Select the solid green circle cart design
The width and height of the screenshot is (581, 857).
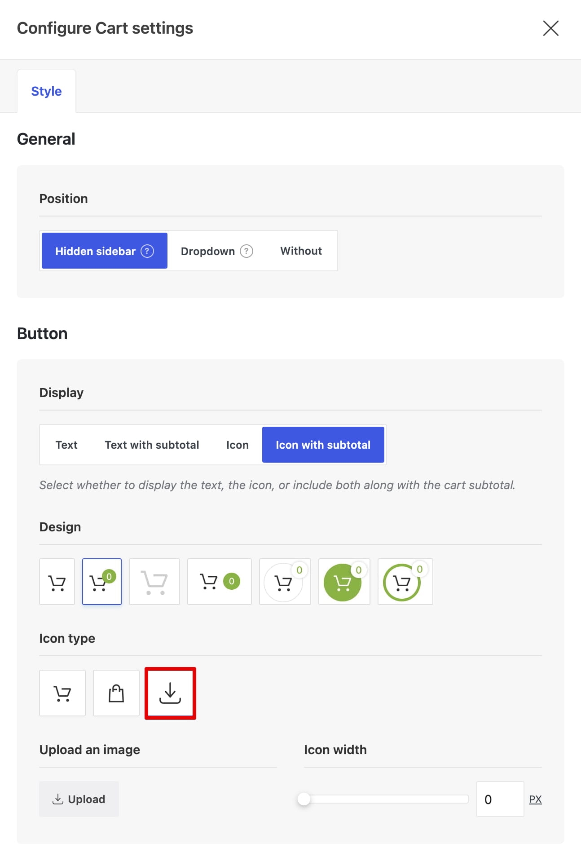point(344,582)
